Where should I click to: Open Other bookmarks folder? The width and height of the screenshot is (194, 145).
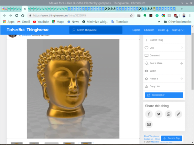pos(178,22)
